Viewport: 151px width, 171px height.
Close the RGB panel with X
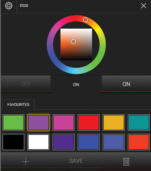pyautogui.click(x=143, y=6)
